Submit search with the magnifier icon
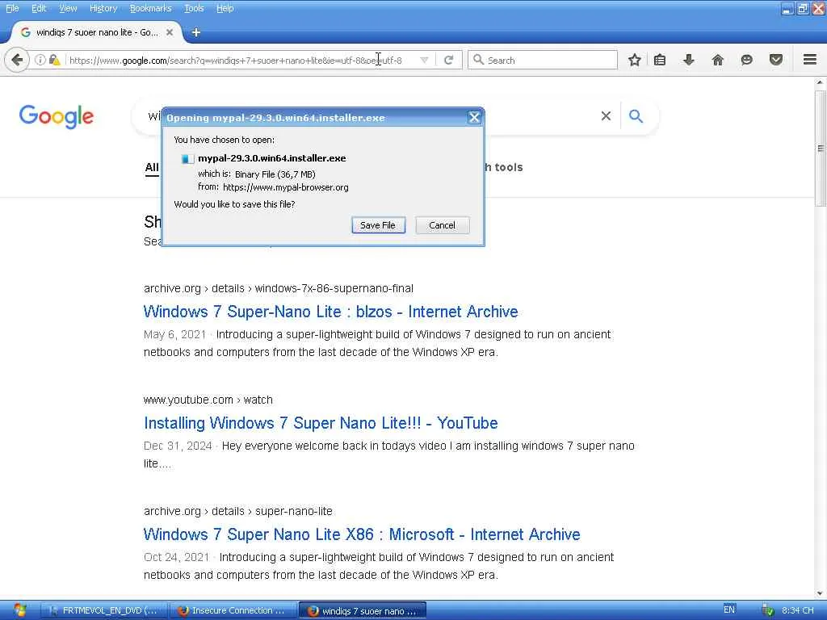 [x=636, y=116]
